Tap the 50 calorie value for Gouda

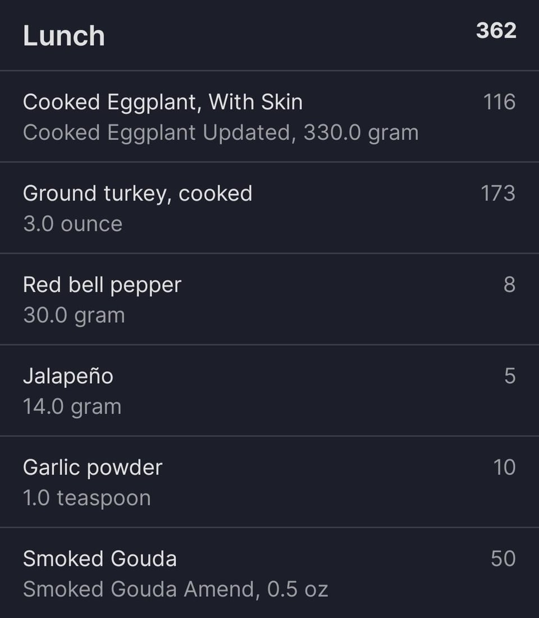coord(503,559)
